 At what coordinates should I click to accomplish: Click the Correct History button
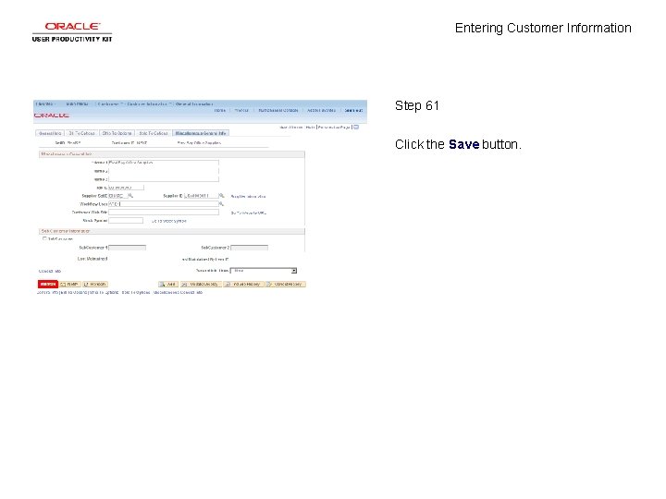point(286,284)
